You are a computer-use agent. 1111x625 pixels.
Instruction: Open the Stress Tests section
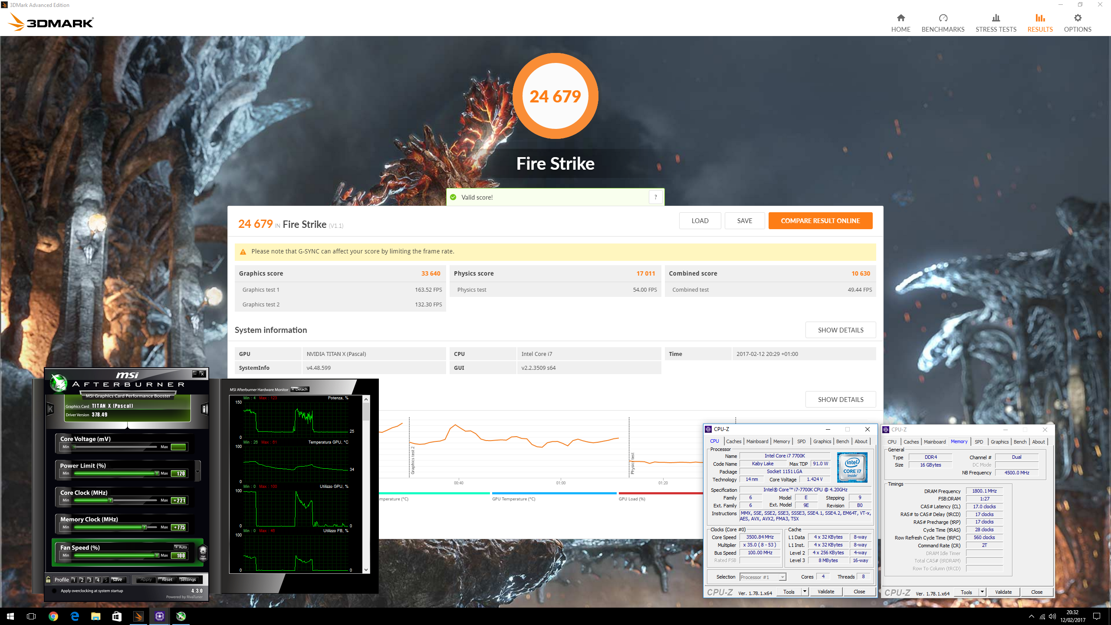(x=996, y=23)
